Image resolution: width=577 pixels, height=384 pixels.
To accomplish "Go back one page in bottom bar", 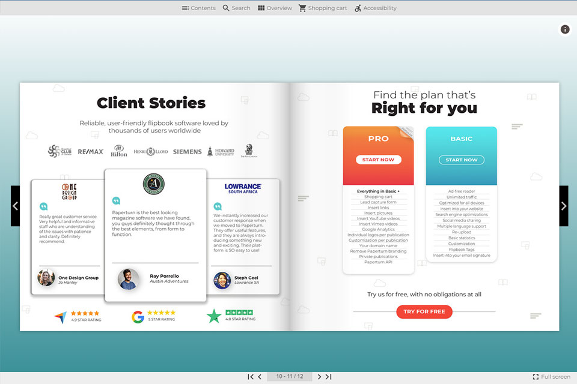I will tap(260, 377).
